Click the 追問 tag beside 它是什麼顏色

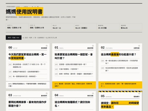(x=56, y=69)
